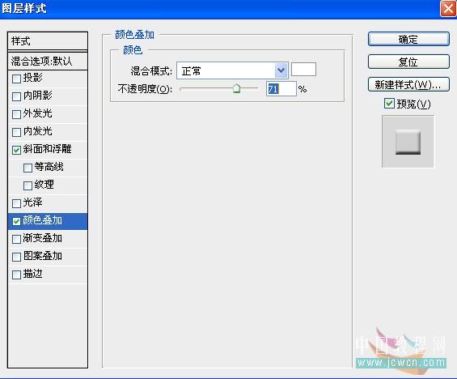457x379 pixels.
Task: Open the 光泽 settings label
Action: click(32, 202)
